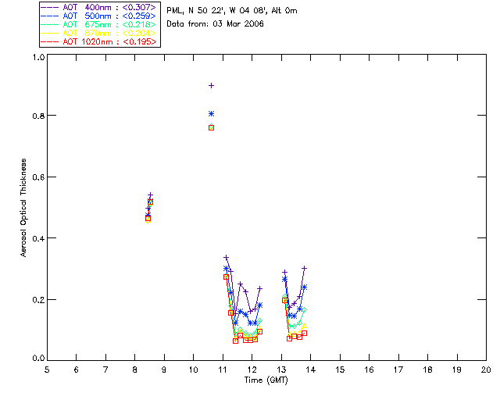Click the 0.8 y-axis tick label
The image size is (500, 400).
click(x=38, y=116)
